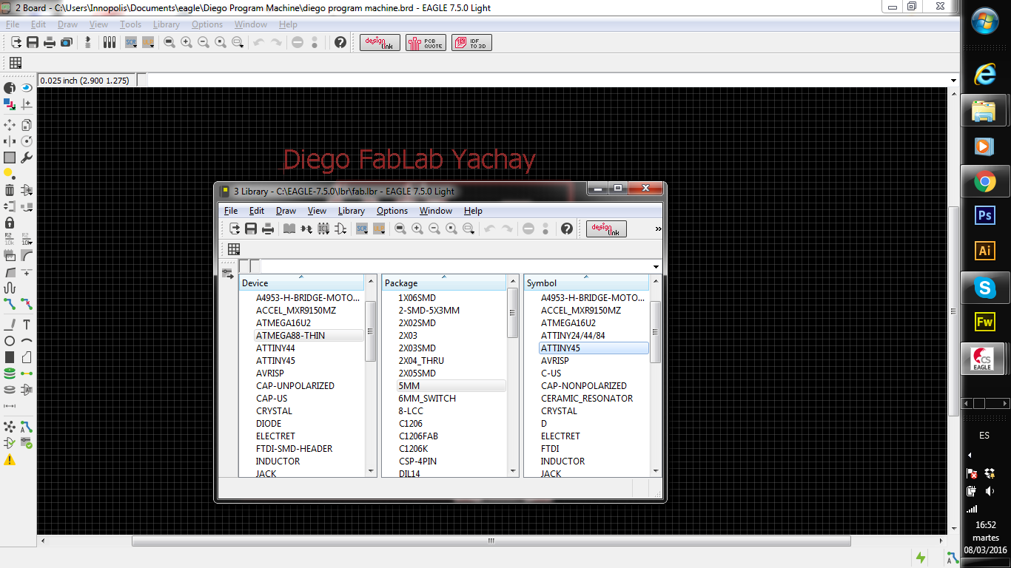Select the Copy tool in the left toolbar
The image size is (1011, 568).
point(27,125)
